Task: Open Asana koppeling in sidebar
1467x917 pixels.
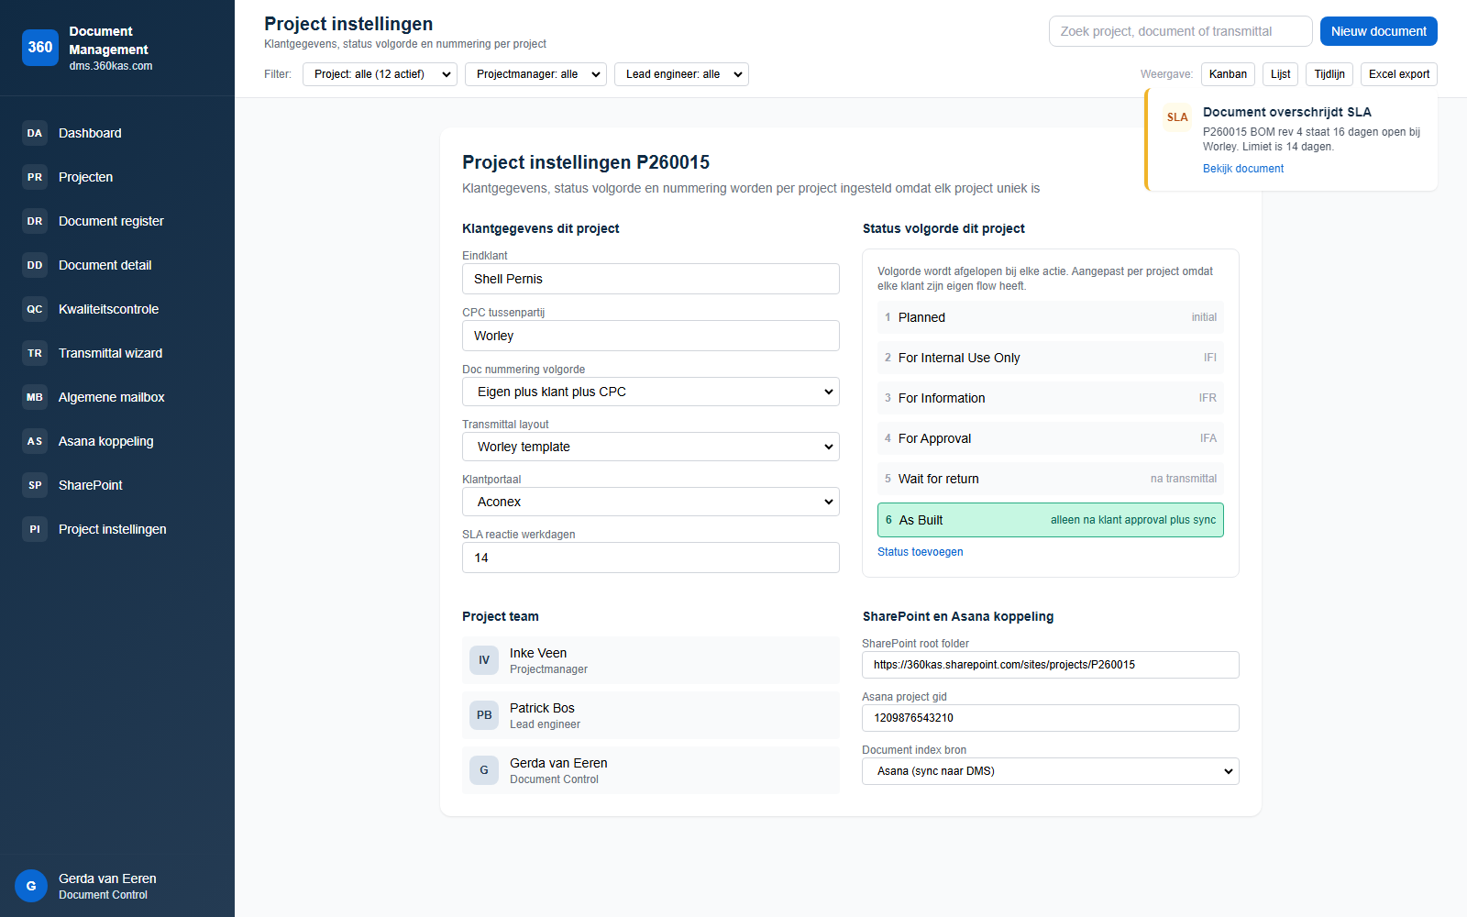Action: tap(117, 441)
